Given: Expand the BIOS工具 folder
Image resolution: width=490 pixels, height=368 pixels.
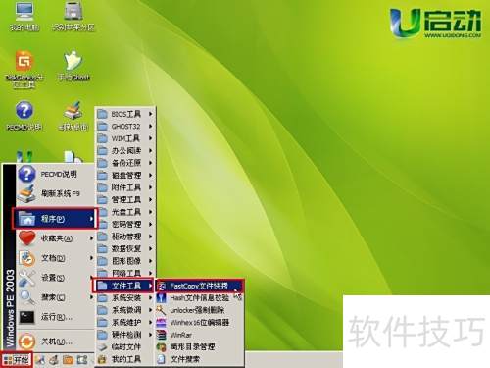Looking at the screenshot, I should 124,114.
